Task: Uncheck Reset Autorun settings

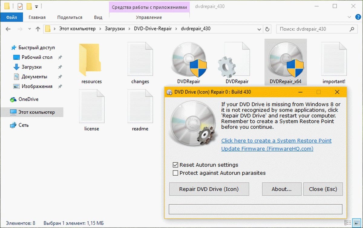Action: (x=175, y=165)
